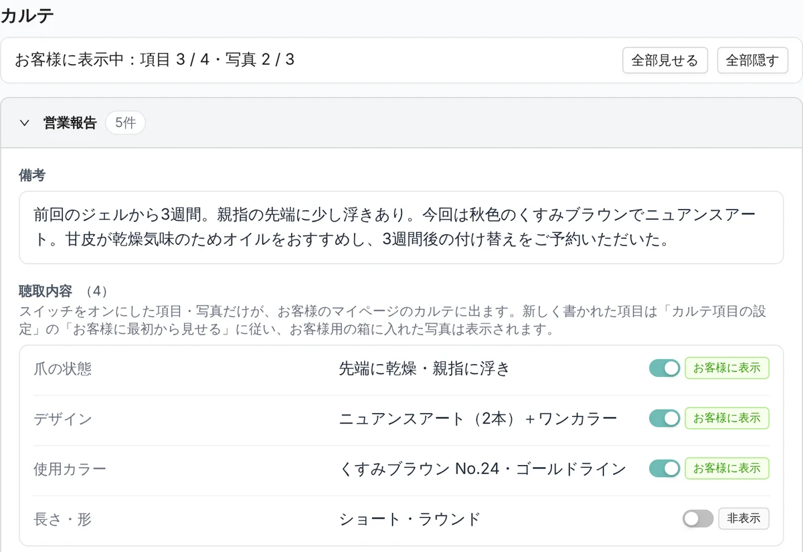
Task: Select the 長さ・形 row label
Action: [62, 519]
